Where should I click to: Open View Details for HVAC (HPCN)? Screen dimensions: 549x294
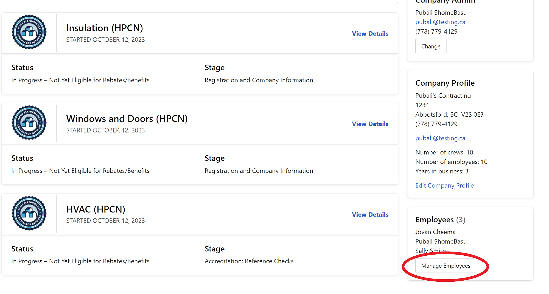pyautogui.click(x=370, y=215)
